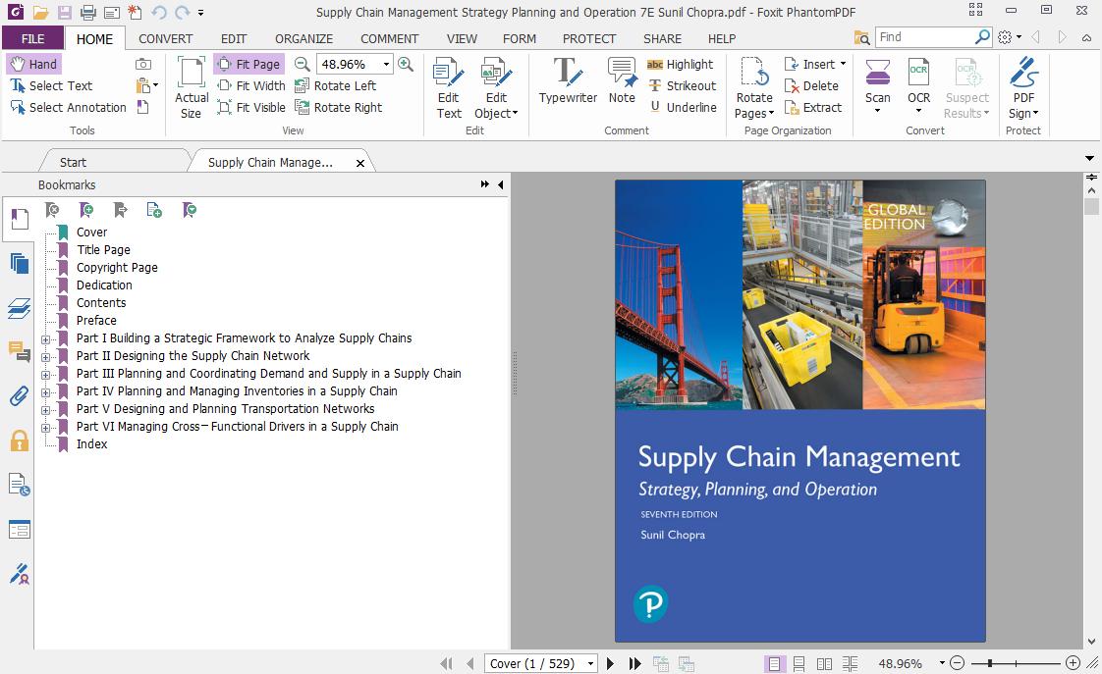The image size is (1102, 674).
Task: Collapse the Bookmarks navigation panel
Action: click(500, 184)
